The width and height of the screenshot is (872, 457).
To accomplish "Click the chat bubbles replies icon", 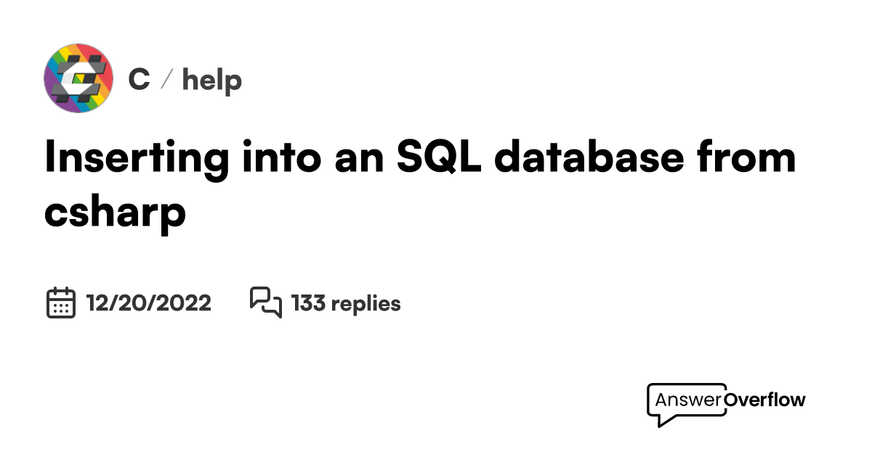I will tap(265, 302).
